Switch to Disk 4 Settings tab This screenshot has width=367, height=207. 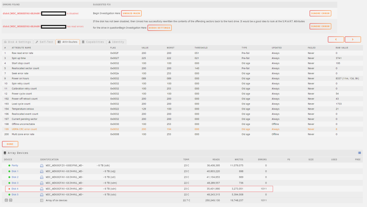point(17,42)
